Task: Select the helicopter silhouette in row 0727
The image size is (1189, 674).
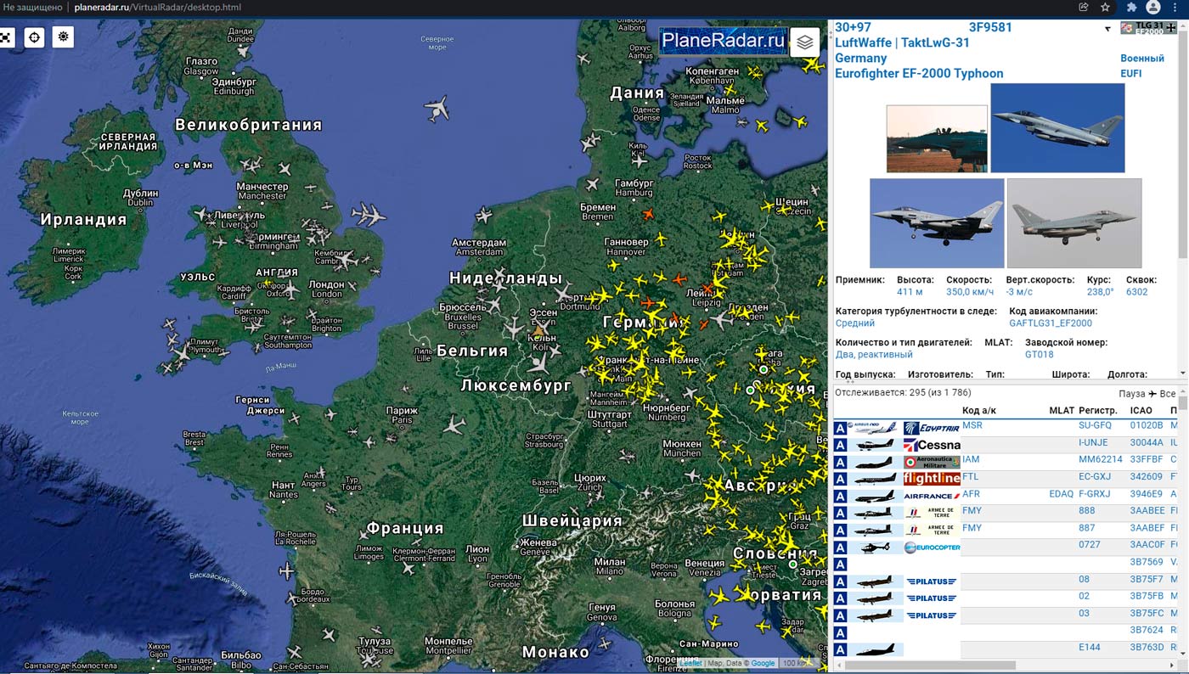Action: pyautogui.click(x=874, y=548)
